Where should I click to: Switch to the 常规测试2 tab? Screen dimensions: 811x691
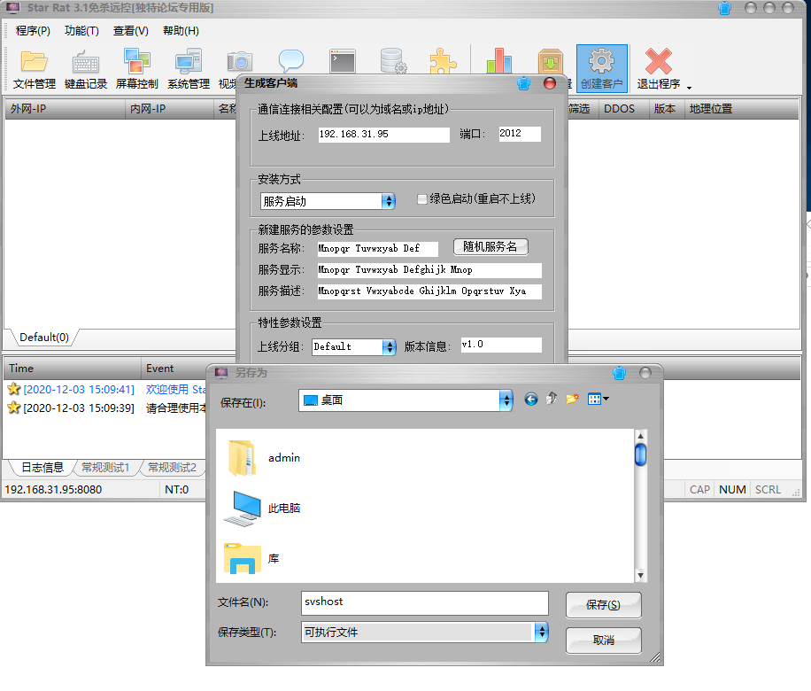coord(172,468)
